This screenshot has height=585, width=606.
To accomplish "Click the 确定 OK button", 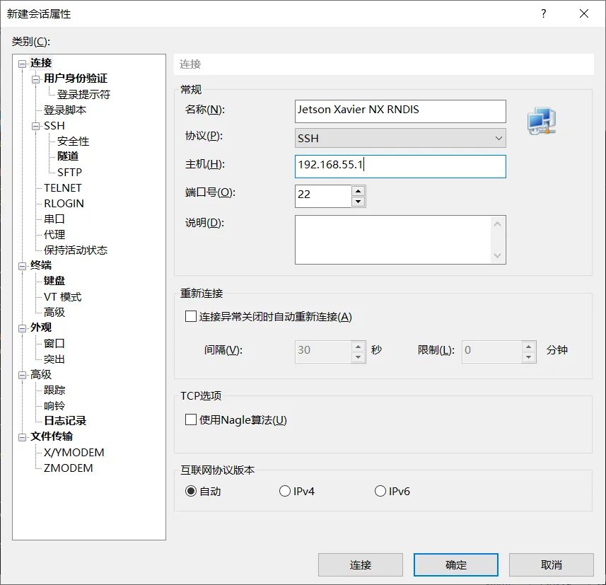I will click(x=456, y=565).
